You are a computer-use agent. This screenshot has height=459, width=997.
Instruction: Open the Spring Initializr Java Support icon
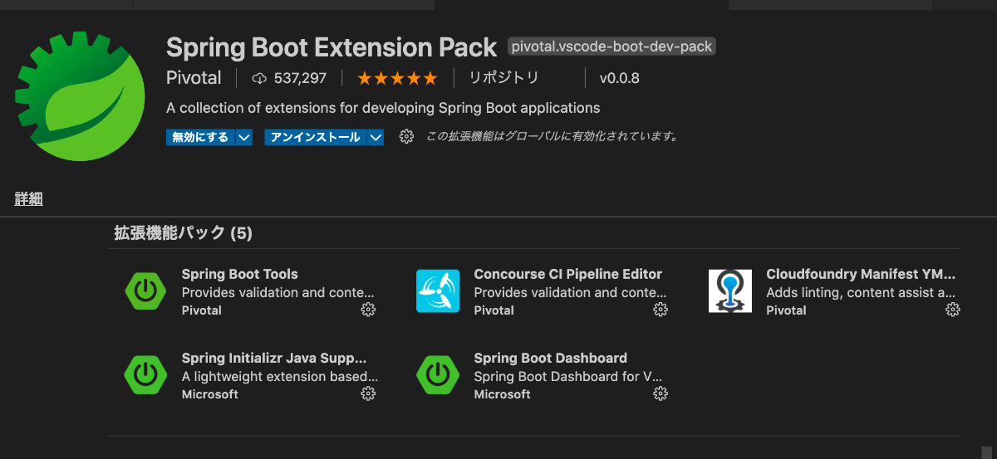tap(145, 374)
